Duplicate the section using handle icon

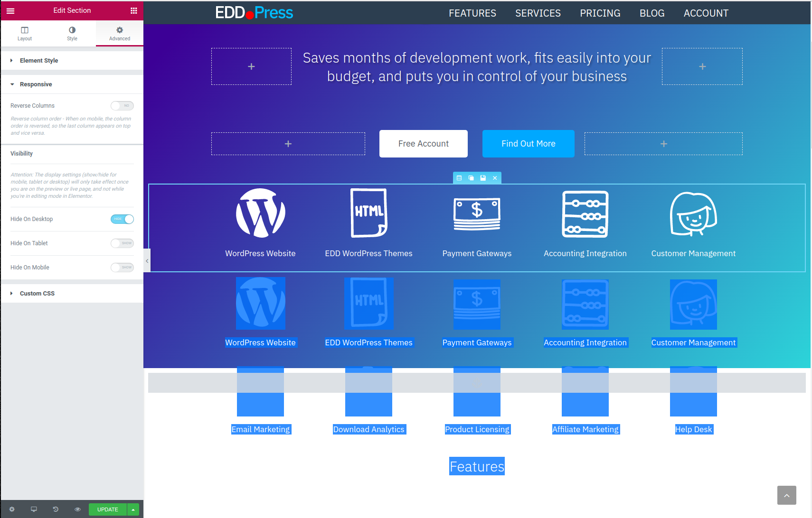click(471, 178)
